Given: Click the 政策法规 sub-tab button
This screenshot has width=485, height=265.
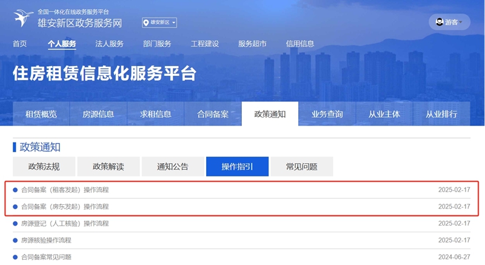Looking at the screenshot, I should click(44, 167).
